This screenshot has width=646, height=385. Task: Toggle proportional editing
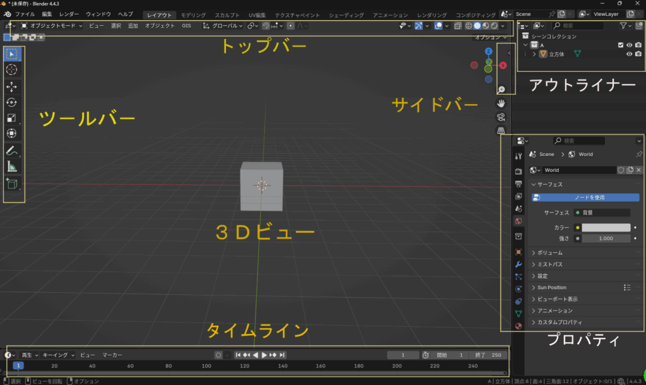(x=290, y=25)
